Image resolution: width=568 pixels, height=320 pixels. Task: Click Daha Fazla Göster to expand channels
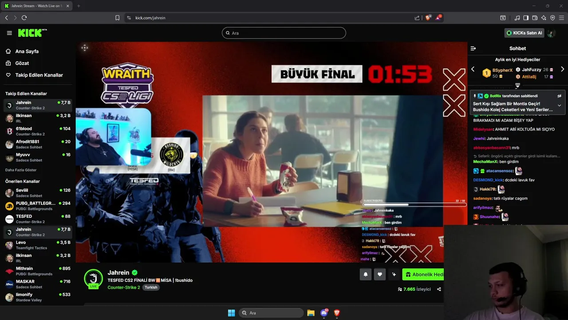tap(21, 170)
